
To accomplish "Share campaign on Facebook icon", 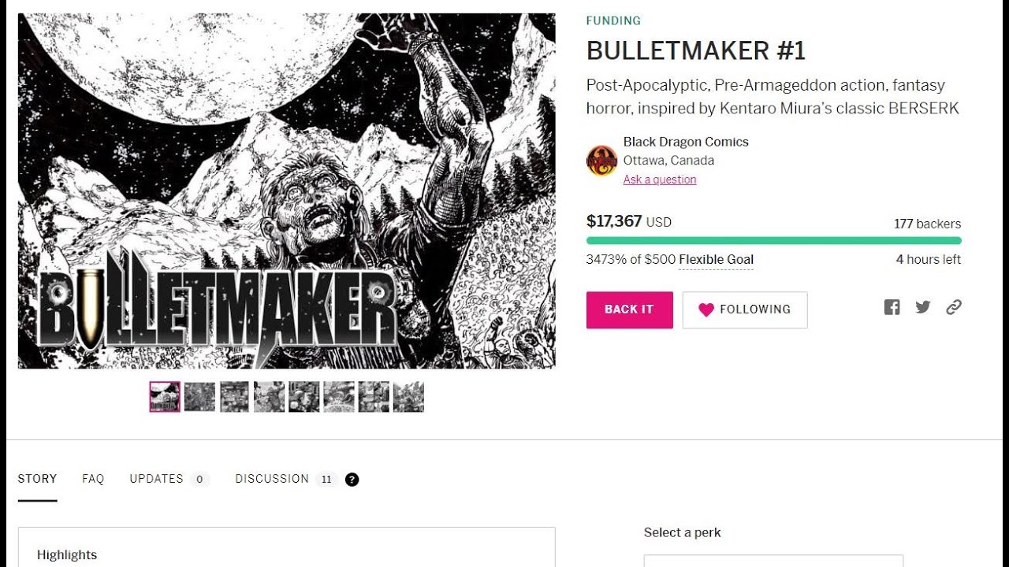I will [892, 308].
